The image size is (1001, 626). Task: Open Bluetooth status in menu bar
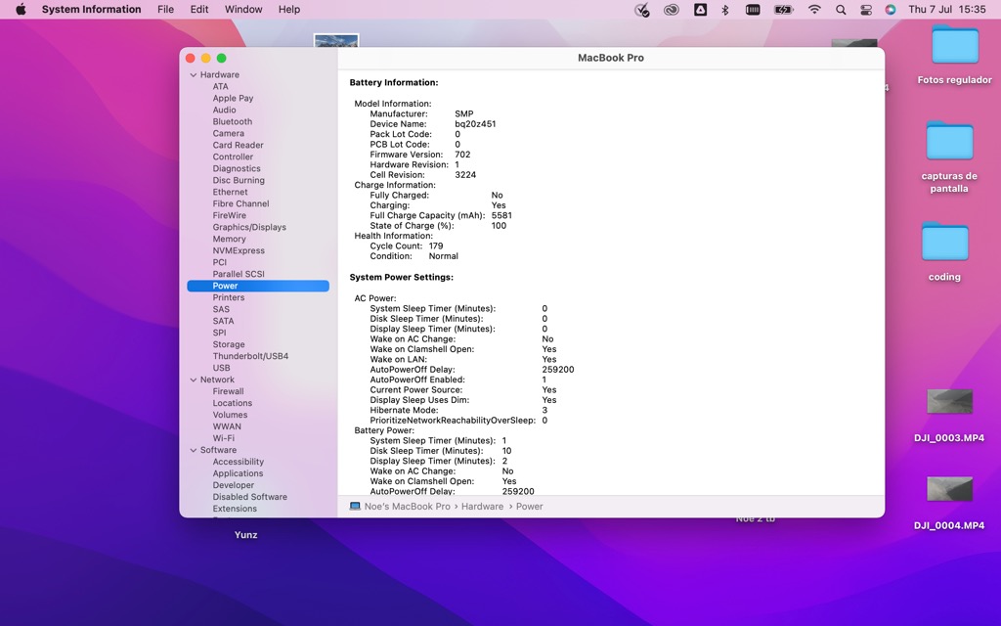725,10
